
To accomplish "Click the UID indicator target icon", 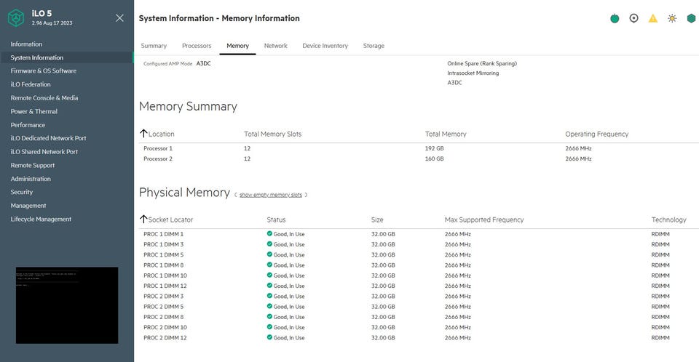I will coord(633,18).
